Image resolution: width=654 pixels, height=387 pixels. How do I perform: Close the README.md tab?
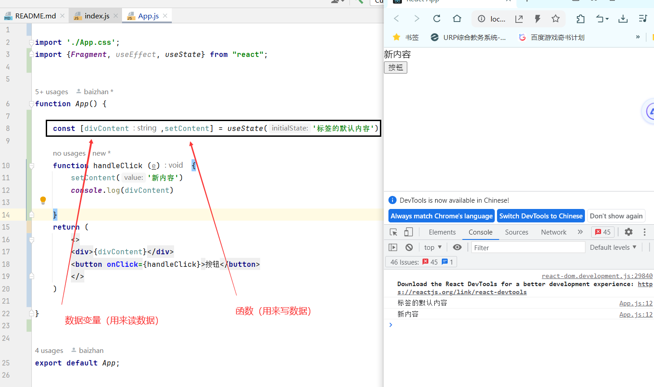[62, 16]
